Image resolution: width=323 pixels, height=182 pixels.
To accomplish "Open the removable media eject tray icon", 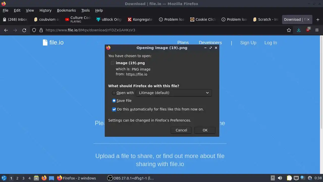I will coord(273,178).
